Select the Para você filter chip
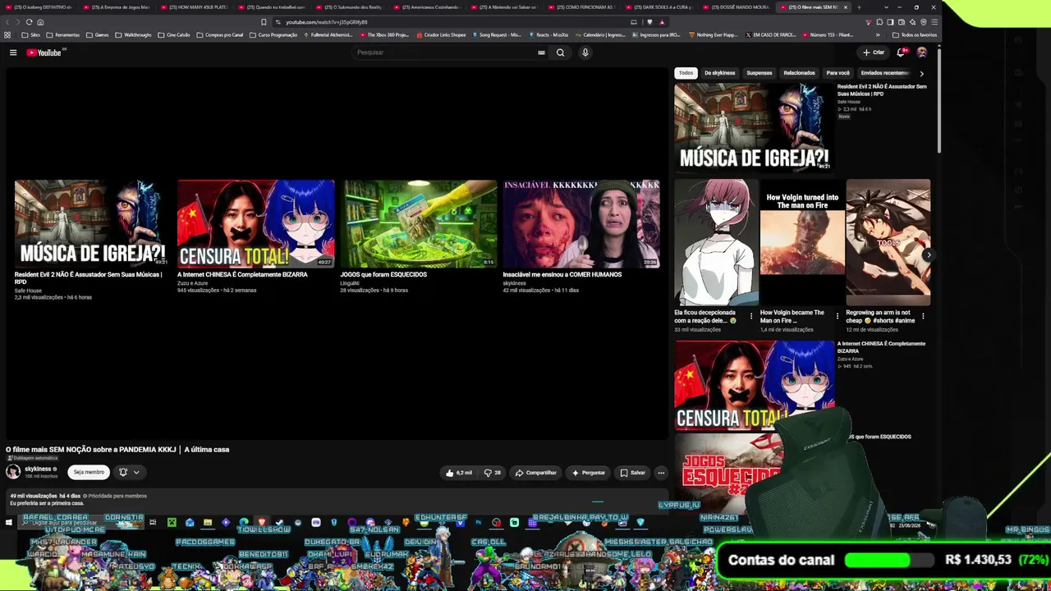This screenshot has width=1051, height=591. (838, 73)
